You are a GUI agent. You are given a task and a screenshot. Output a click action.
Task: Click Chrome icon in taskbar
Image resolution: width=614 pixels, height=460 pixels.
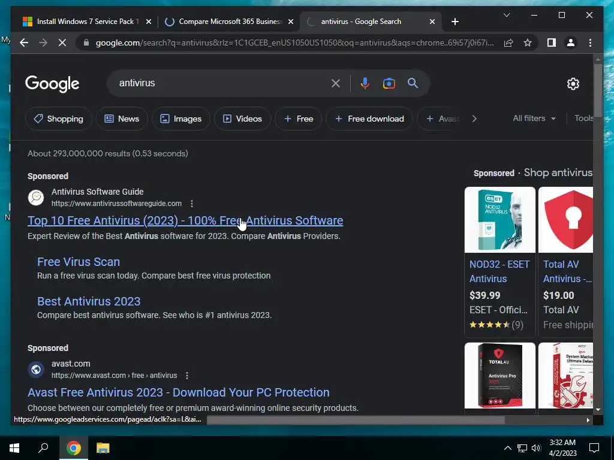(73, 448)
